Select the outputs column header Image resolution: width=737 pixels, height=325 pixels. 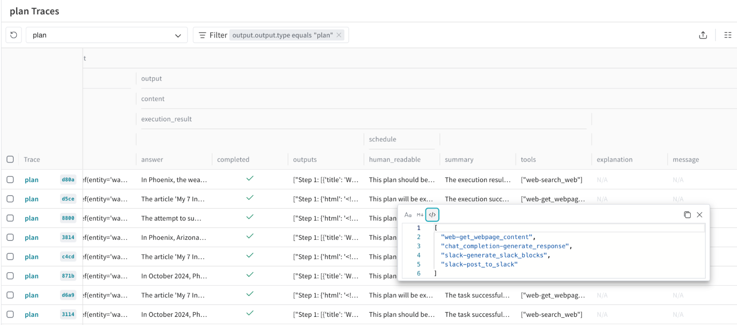click(305, 159)
